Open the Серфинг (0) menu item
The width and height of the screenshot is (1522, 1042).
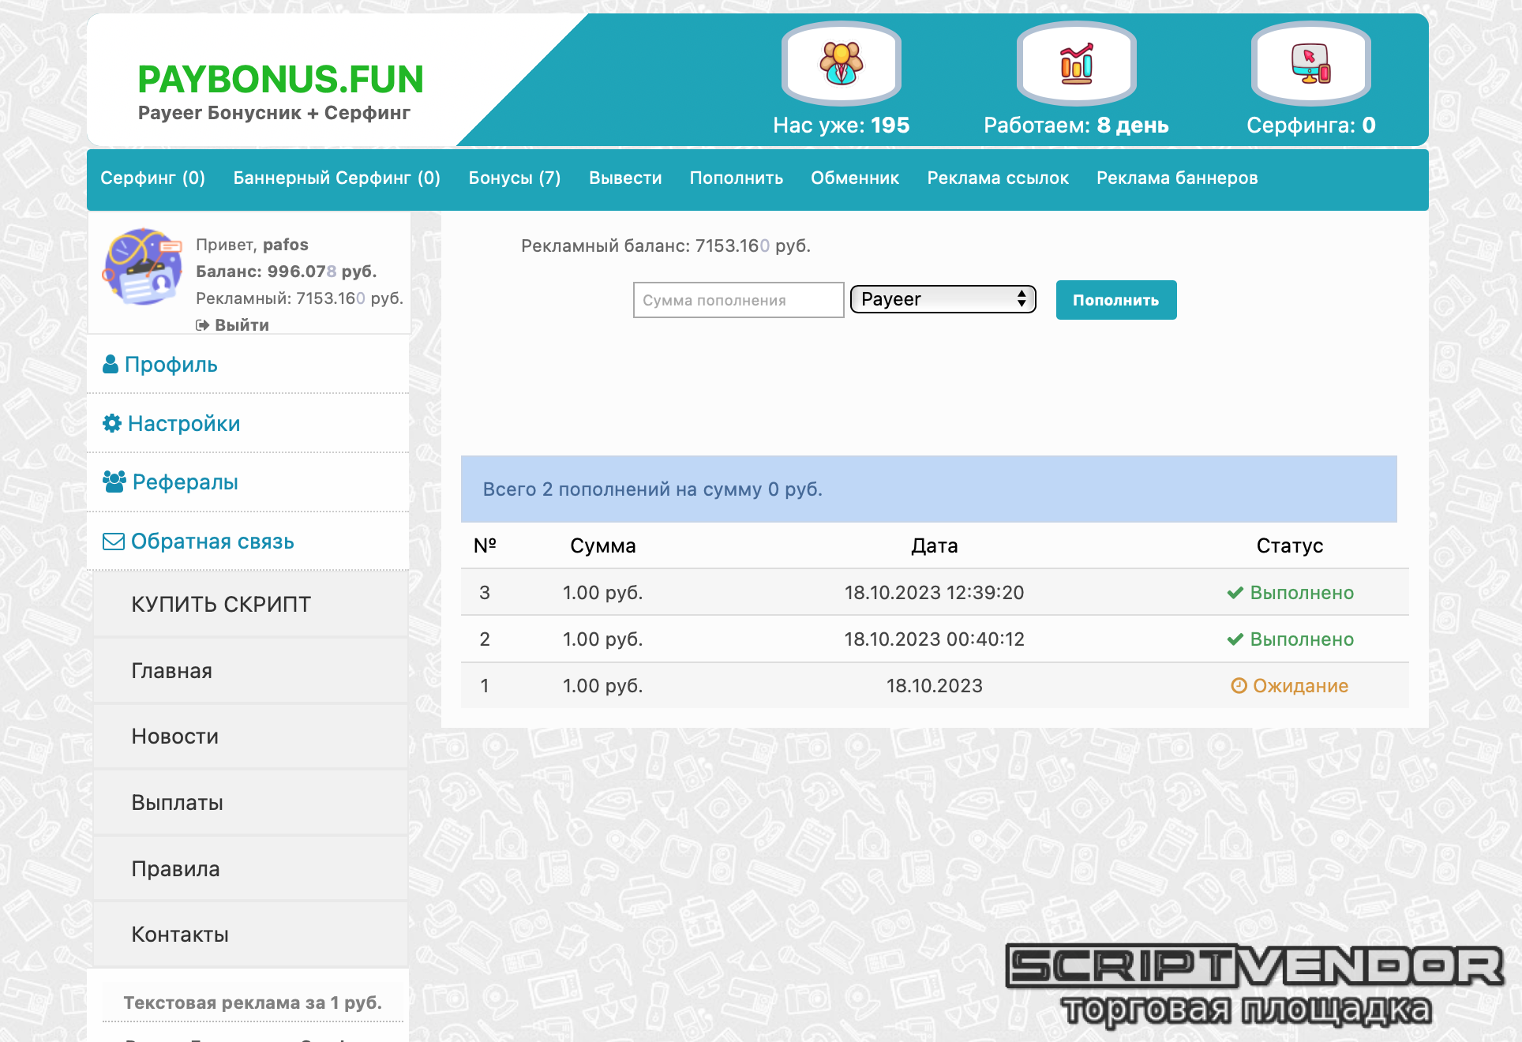(152, 178)
